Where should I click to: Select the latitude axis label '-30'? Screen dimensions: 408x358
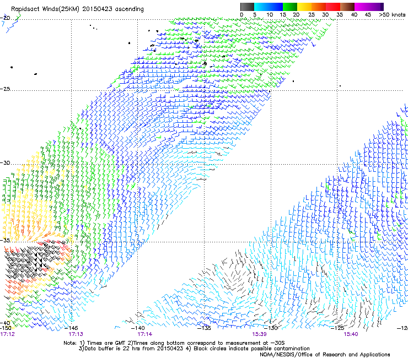click(x=5, y=162)
